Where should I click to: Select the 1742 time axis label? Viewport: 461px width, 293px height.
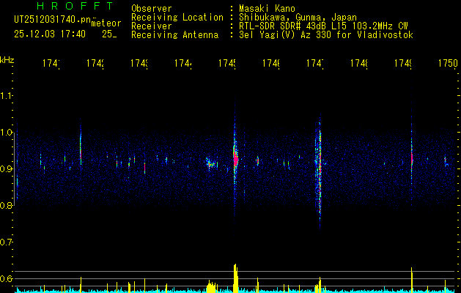[x=95, y=63]
